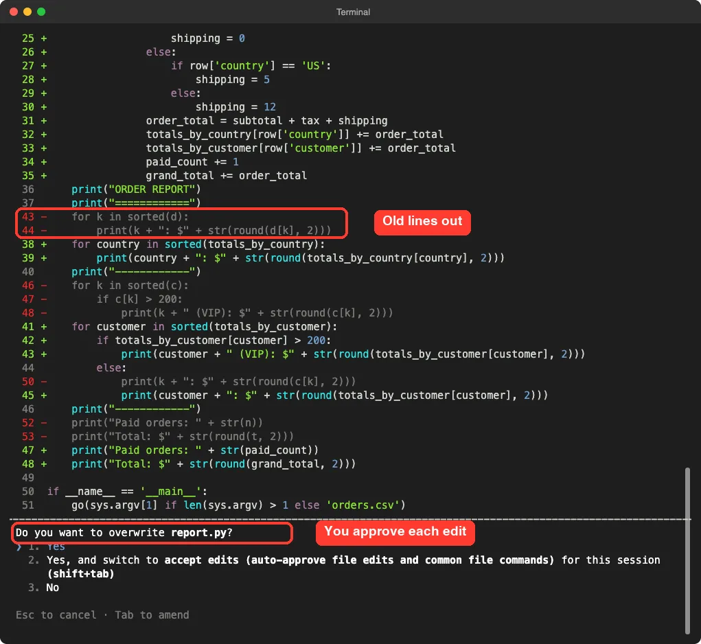Click line 27 "if row['country'] == 'US':"
The width and height of the screenshot is (701, 644).
point(251,66)
